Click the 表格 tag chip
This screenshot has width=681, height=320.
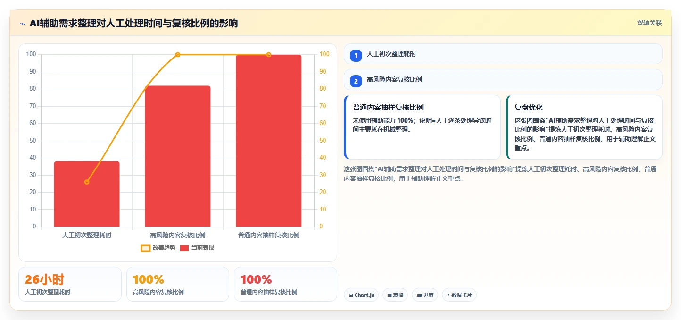pos(395,295)
